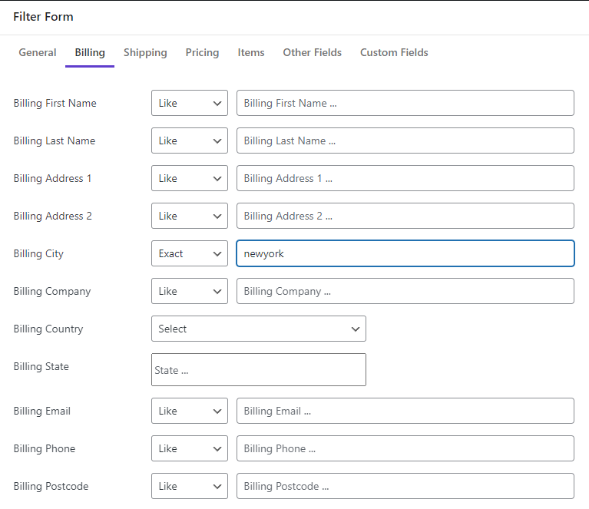Focus the Billing Last Name text field
Image resolution: width=589 pixels, height=509 pixels.
pos(405,140)
